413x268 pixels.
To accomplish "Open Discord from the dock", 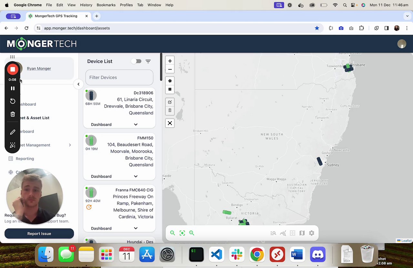I will click(318, 255).
